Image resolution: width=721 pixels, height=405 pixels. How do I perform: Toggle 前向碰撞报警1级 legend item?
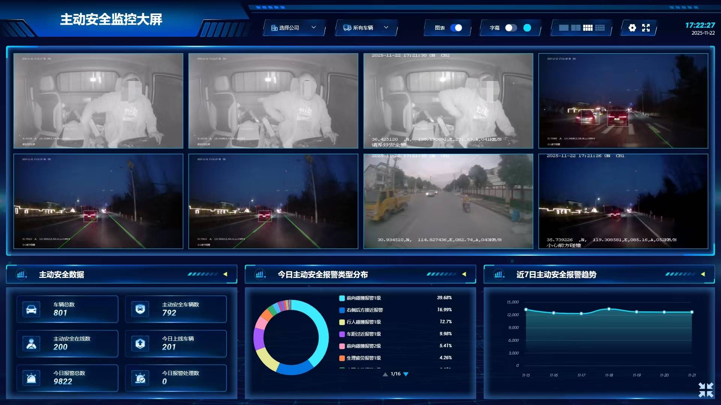pyautogui.click(x=363, y=298)
